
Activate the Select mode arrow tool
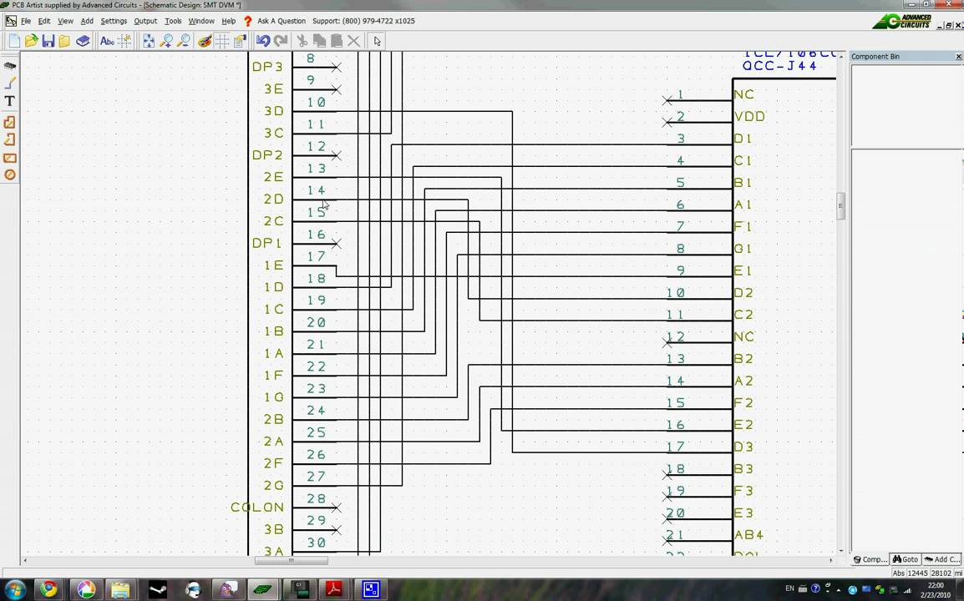[377, 41]
